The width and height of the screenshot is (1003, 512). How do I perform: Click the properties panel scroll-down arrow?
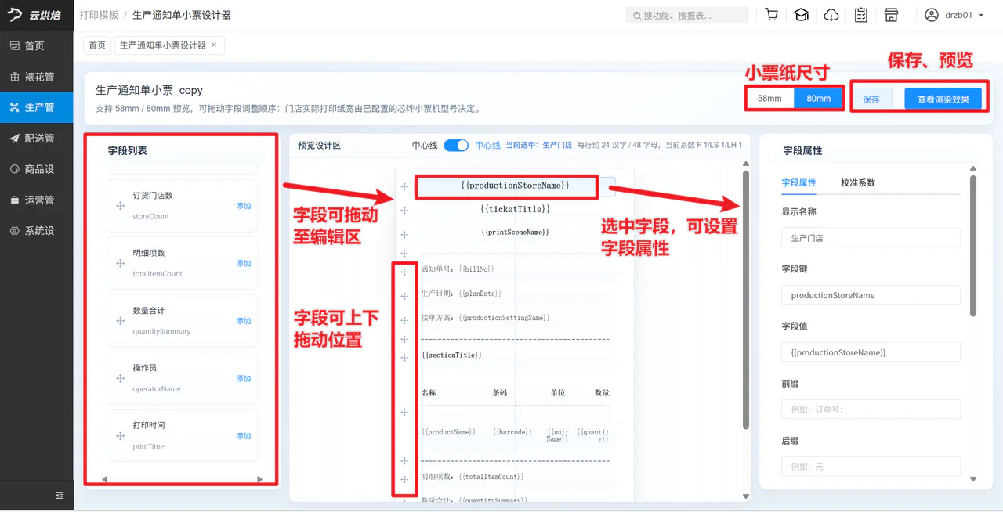tap(973, 479)
